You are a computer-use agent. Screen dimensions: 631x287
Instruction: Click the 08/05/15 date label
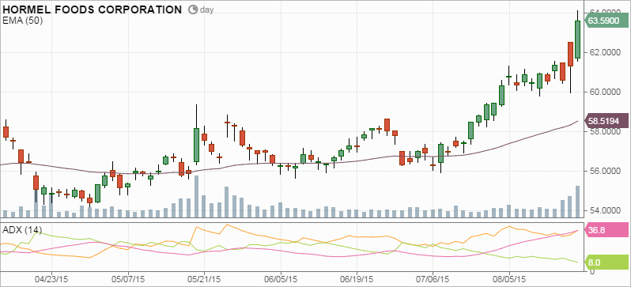[509, 278]
